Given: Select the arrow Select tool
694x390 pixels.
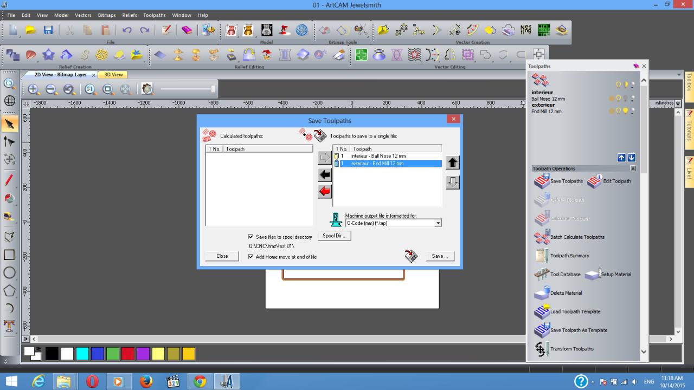Looking at the screenshot, I should [9, 124].
